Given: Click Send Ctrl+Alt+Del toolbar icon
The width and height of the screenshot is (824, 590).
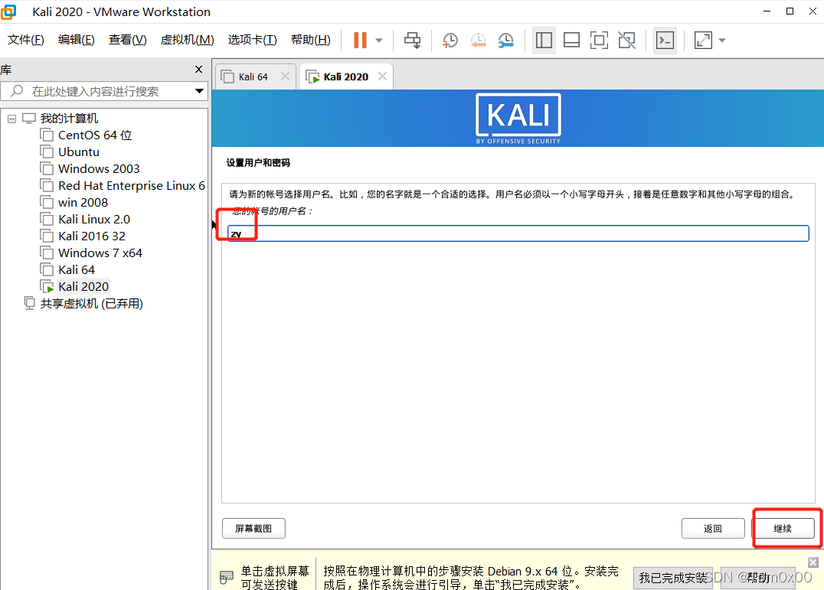Looking at the screenshot, I should pos(413,40).
